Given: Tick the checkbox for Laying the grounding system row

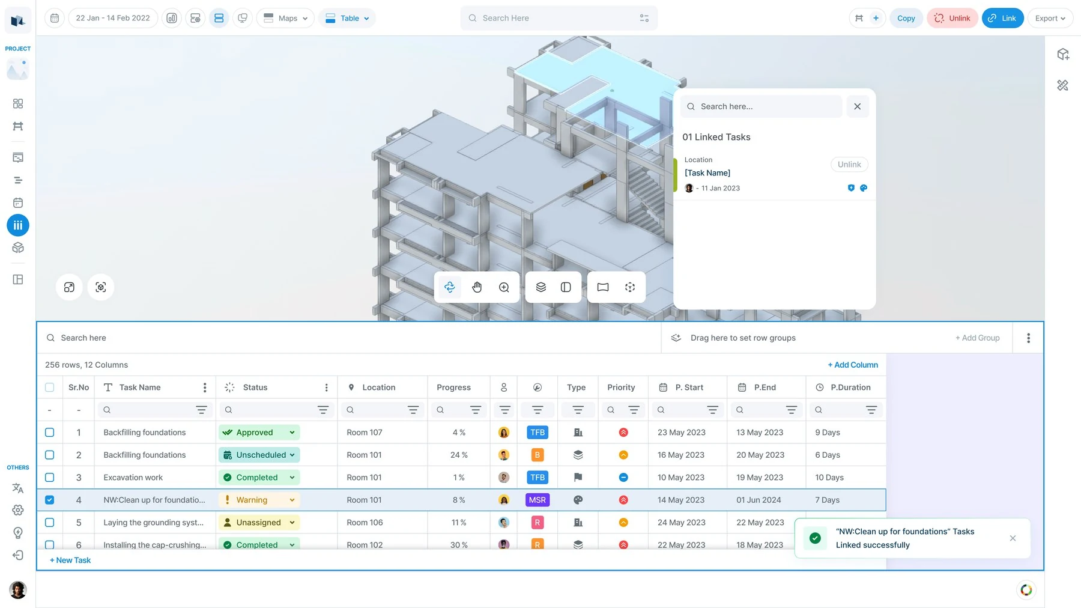Looking at the screenshot, I should click(x=50, y=523).
